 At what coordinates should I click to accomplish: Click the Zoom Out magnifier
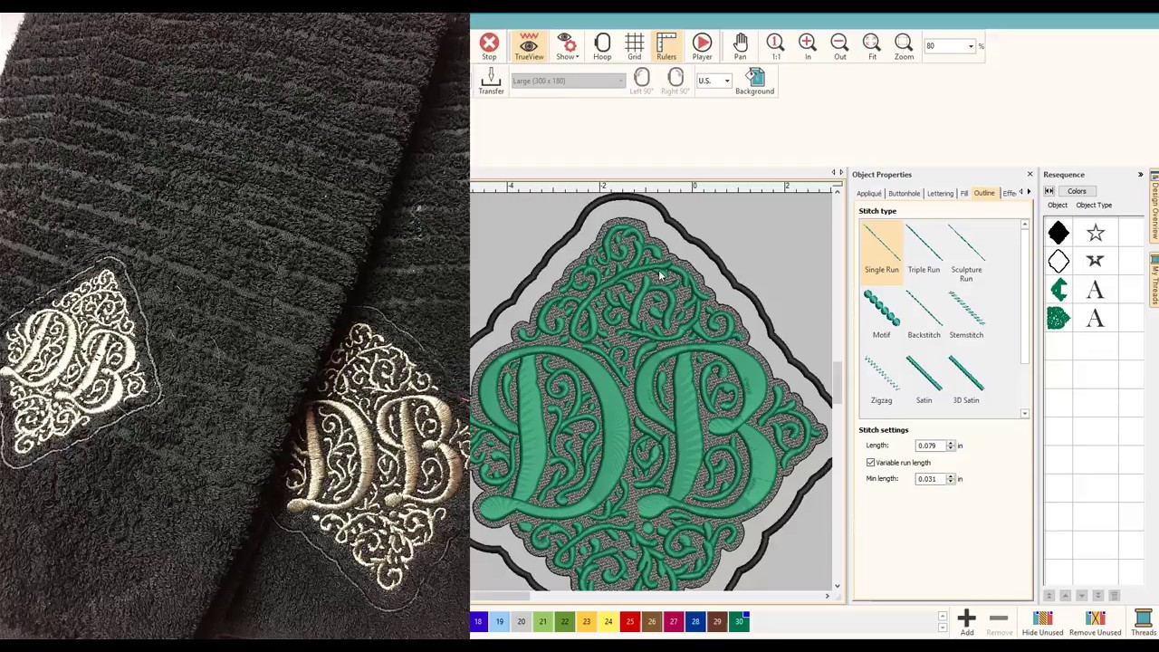(840, 46)
